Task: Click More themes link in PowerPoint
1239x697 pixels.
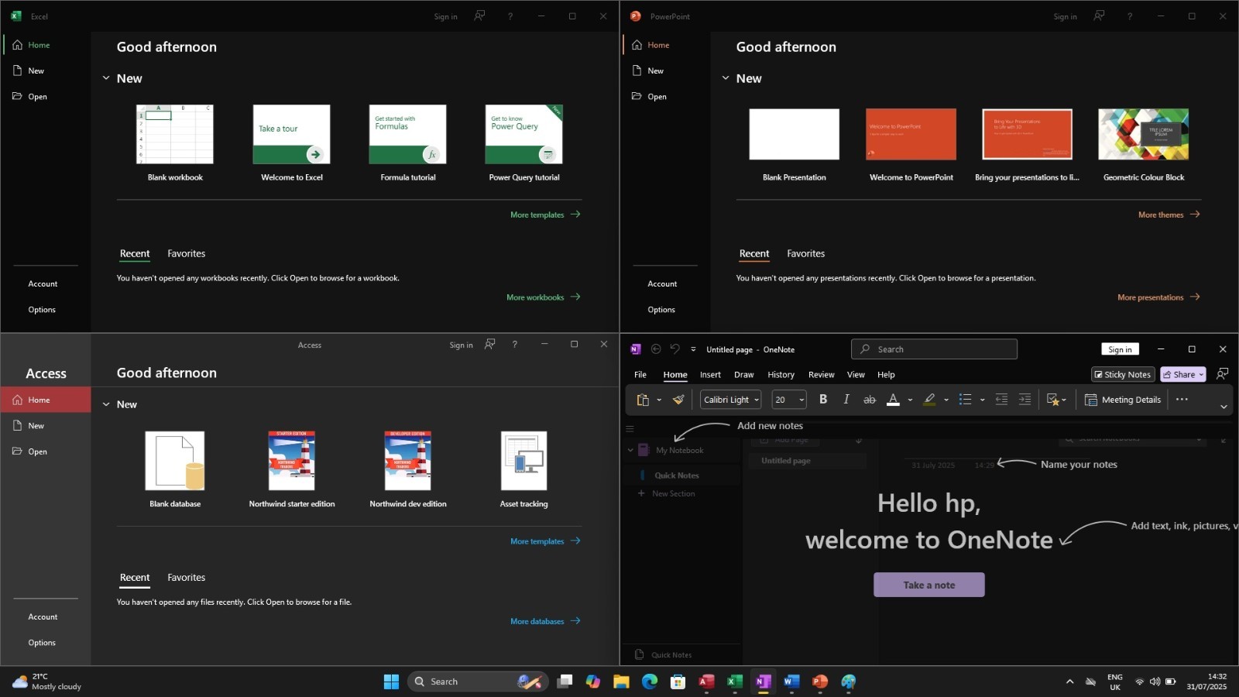Action: (x=1169, y=215)
